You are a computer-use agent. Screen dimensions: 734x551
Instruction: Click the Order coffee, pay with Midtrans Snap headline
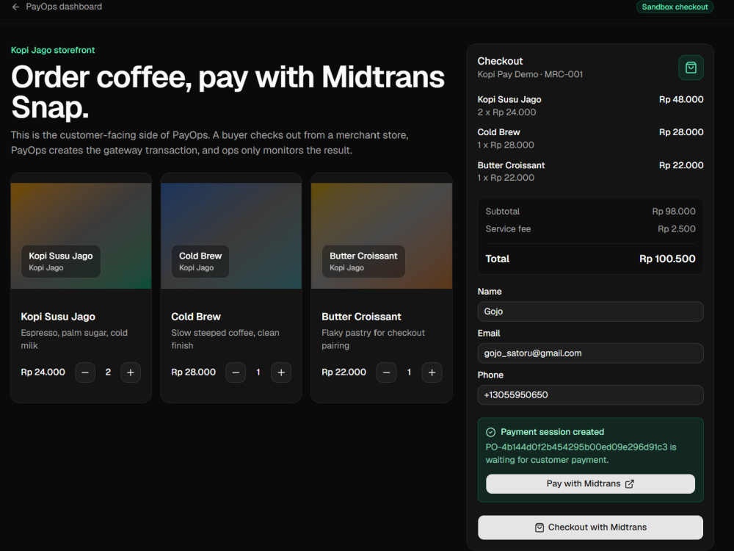[x=228, y=92]
